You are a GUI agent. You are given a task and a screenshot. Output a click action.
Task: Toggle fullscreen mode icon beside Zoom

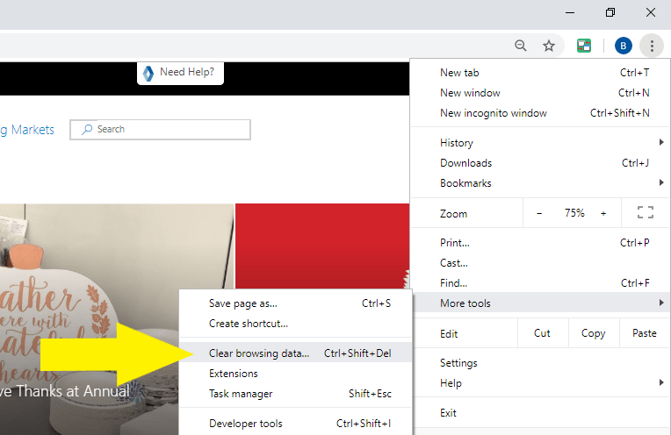(x=645, y=212)
